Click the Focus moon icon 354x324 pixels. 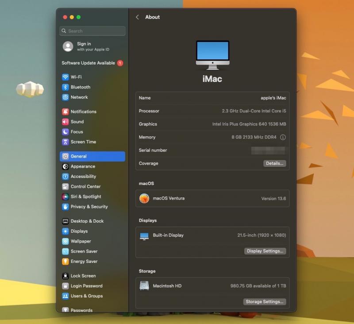[65, 132]
